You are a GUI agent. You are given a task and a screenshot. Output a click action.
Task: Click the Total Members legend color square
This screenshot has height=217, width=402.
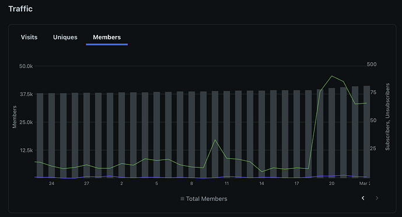click(x=182, y=199)
